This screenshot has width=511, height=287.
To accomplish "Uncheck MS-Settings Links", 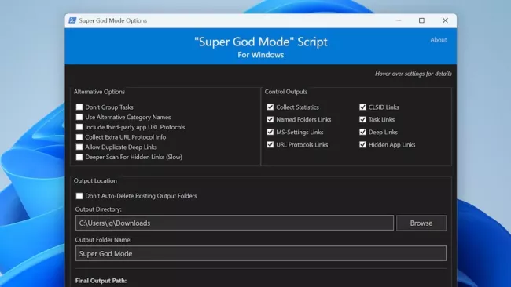I will (270, 132).
